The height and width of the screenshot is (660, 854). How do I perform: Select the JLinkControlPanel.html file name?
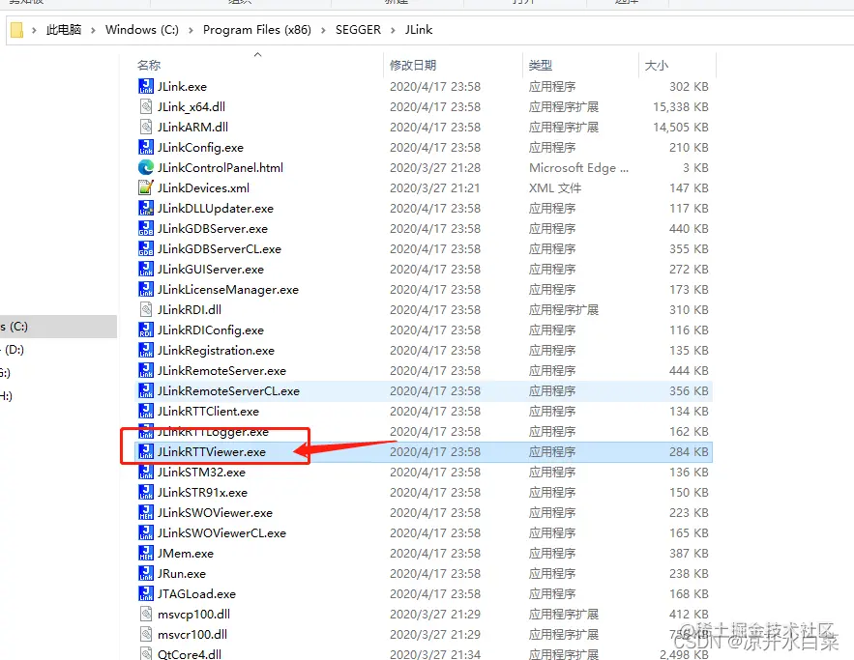(x=221, y=167)
